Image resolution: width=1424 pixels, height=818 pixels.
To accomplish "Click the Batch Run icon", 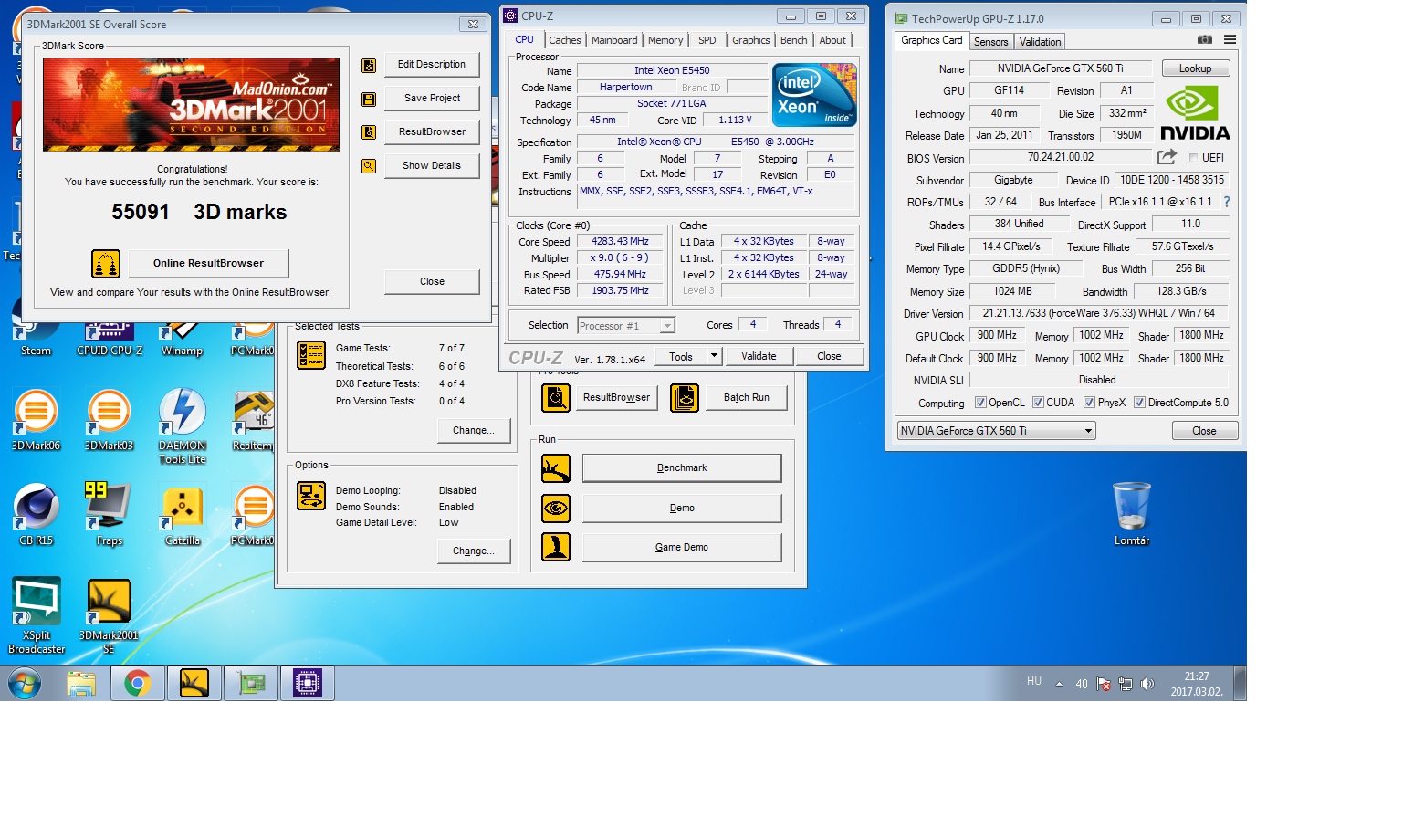I will [685, 398].
